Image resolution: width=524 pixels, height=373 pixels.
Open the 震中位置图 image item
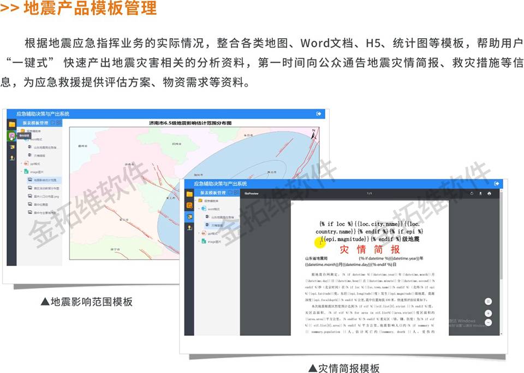(38, 204)
